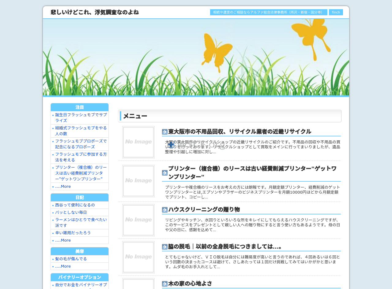Open 自分でお金をバイナリーオプ sidebar link
The width and height of the screenshot is (392, 289).
point(81,285)
